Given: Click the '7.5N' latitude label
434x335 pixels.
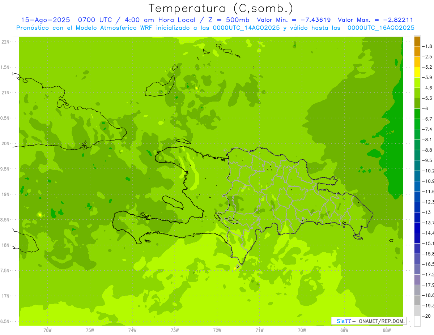Looking at the screenshot, I should 5,271.
